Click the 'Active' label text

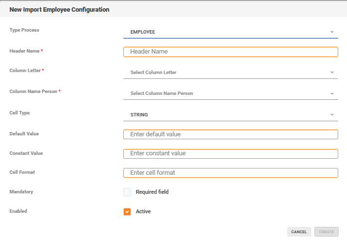(x=143, y=212)
